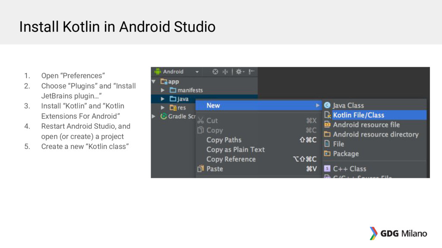
Task: Click the Android resource directory icon
Action: [x=327, y=134]
